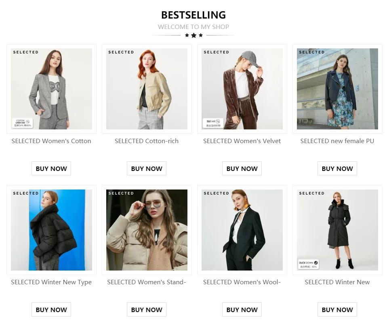
Task: Click BUY NOW under Women's Wool- blazer
Action: point(242,310)
